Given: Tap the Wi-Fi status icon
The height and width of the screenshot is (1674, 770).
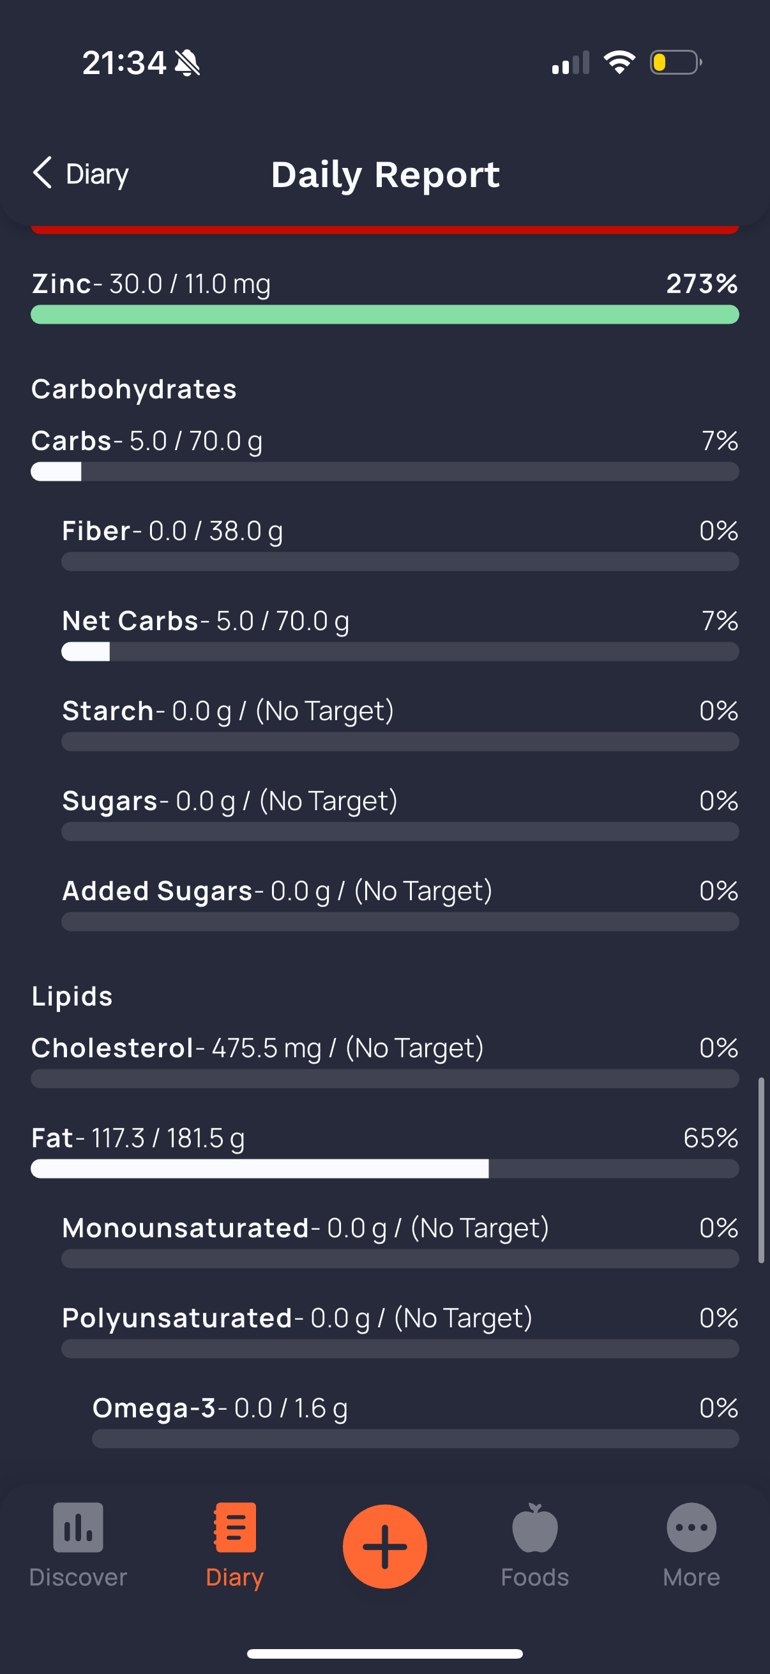Looking at the screenshot, I should pyautogui.click(x=619, y=63).
